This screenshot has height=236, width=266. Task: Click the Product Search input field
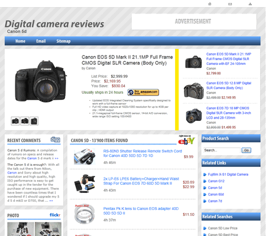(x=222, y=150)
